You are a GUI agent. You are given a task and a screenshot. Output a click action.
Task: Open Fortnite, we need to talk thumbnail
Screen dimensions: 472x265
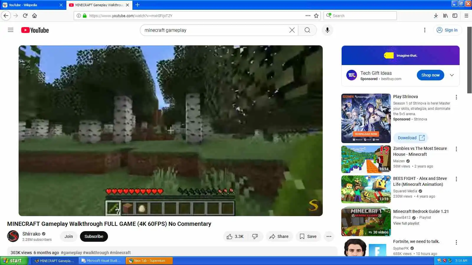366,248
